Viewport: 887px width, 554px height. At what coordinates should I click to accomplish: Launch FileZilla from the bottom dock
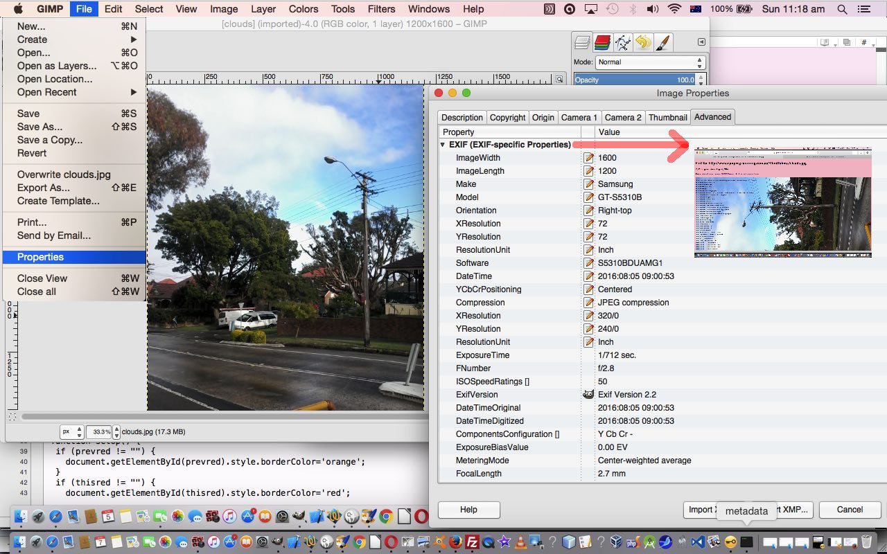point(473,542)
